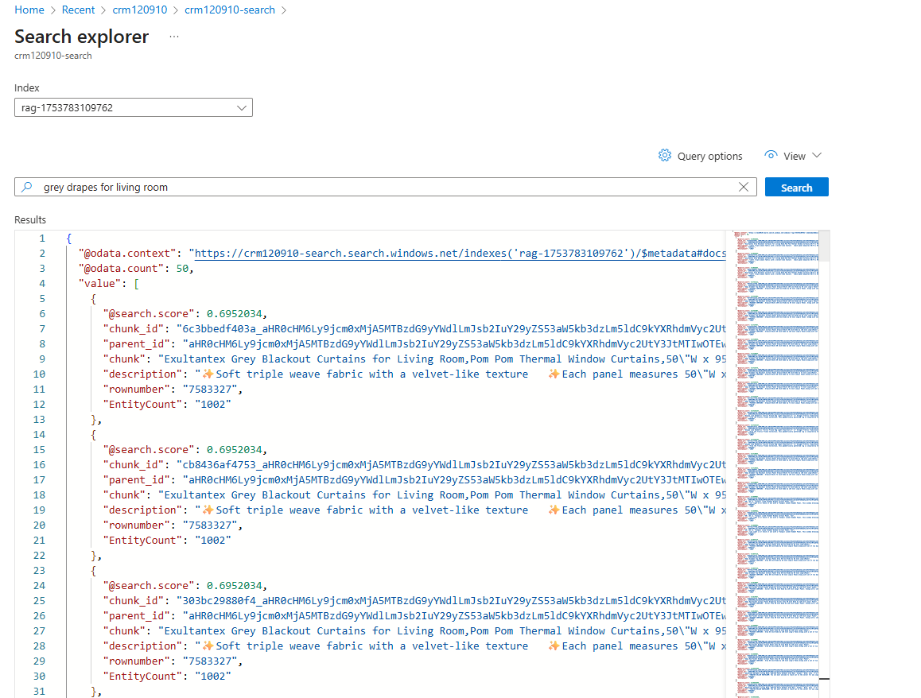Open the Query options gear icon

[x=664, y=156]
